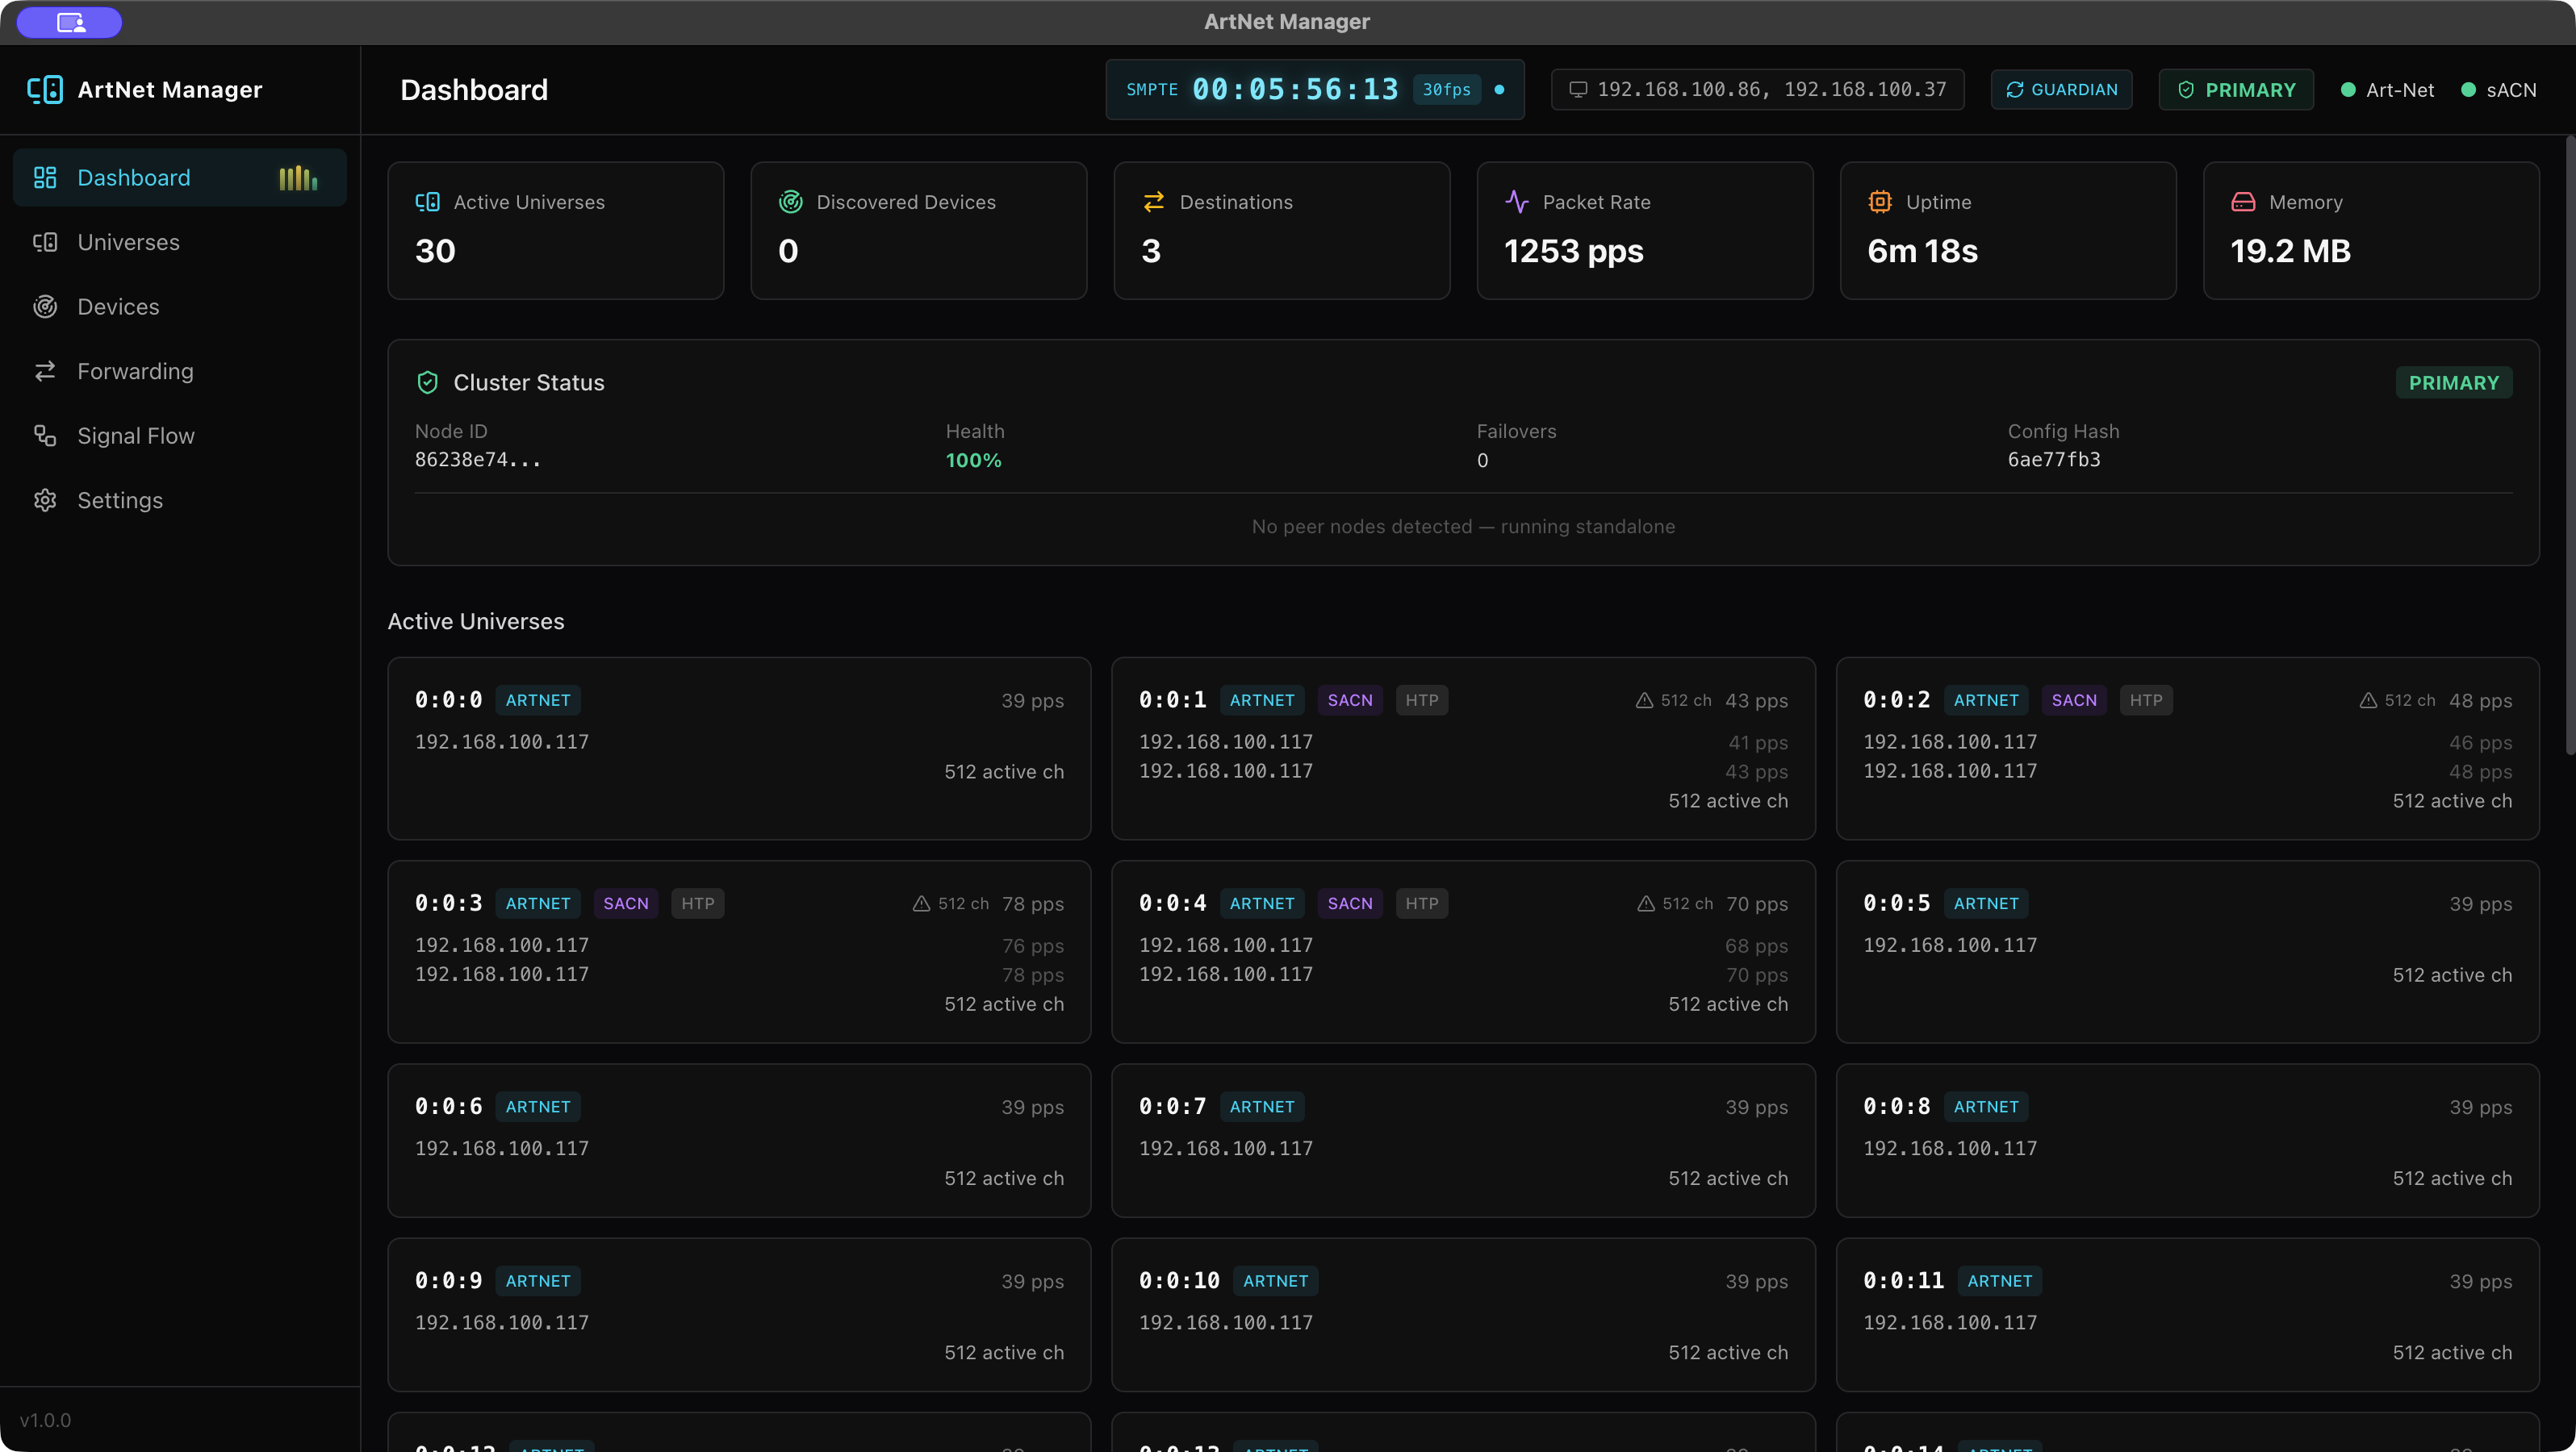Click the Memory value 19.2 MB
The height and width of the screenshot is (1452, 2576).
[x=2290, y=251]
